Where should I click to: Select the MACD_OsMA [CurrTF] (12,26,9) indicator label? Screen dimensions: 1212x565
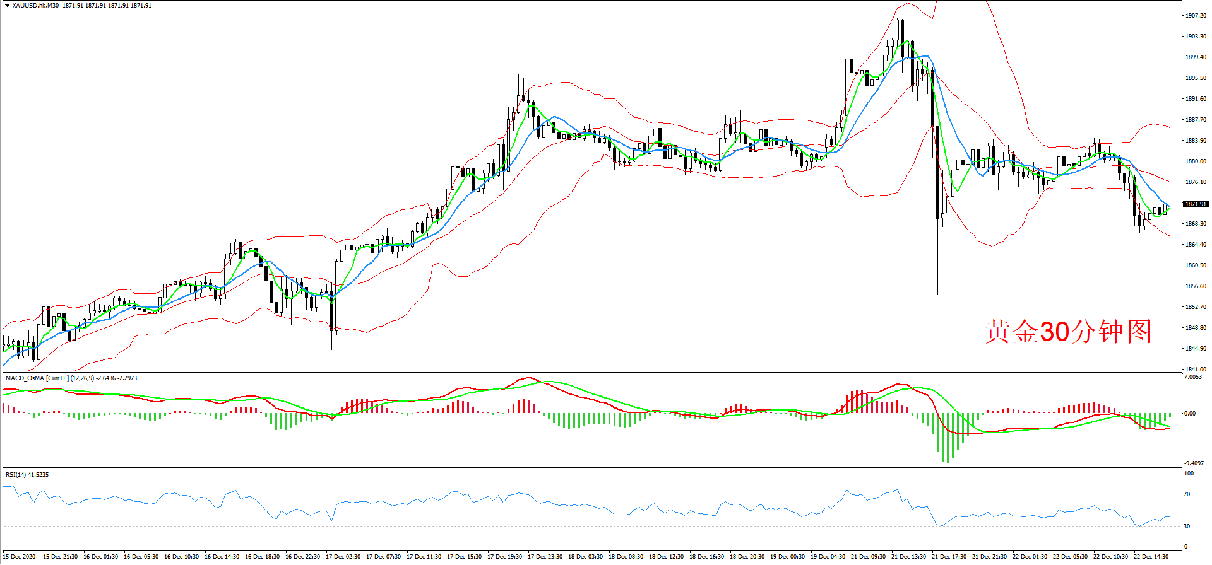(50, 378)
